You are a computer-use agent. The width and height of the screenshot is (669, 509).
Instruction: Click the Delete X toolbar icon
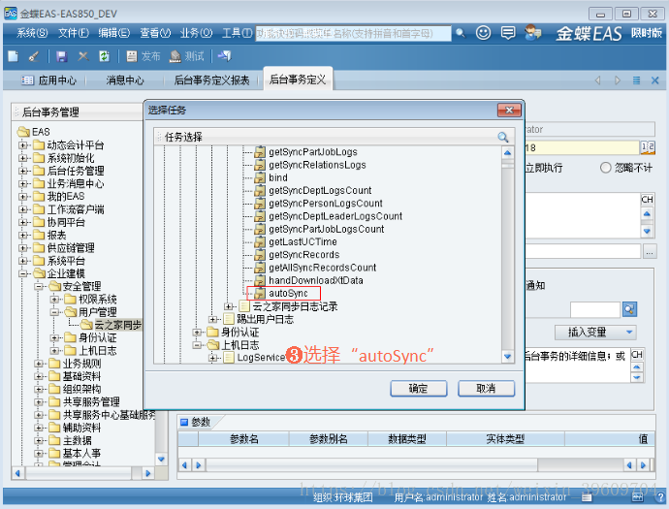[x=83, y=56]
